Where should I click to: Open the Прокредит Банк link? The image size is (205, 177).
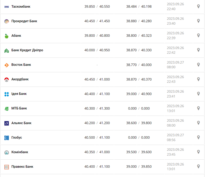click(x=24, y=21)
